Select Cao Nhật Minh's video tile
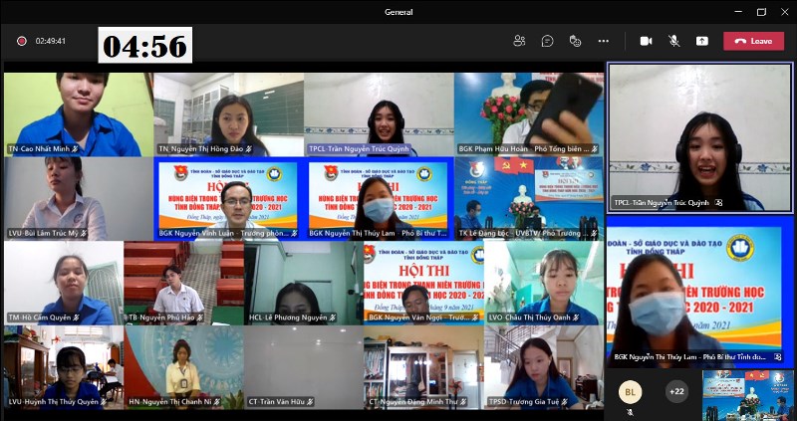Screen dimensions: 797x421 coord(78,112)
